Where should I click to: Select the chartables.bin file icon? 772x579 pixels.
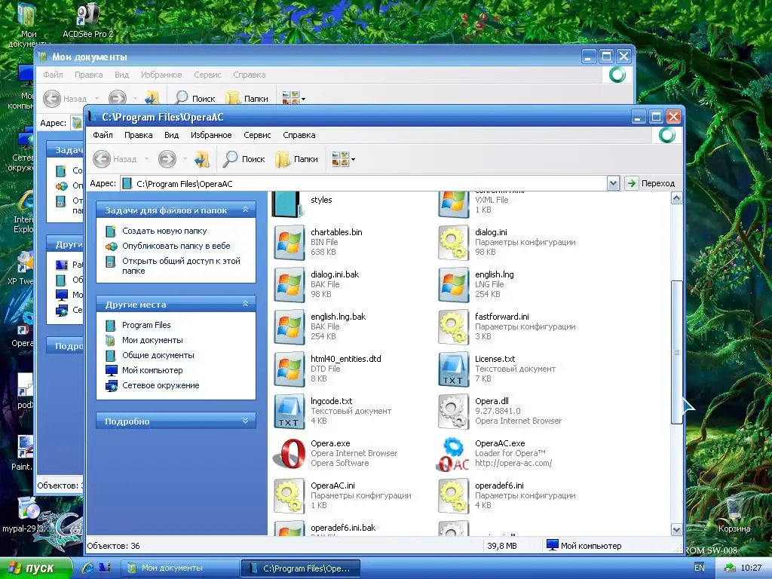289,242
